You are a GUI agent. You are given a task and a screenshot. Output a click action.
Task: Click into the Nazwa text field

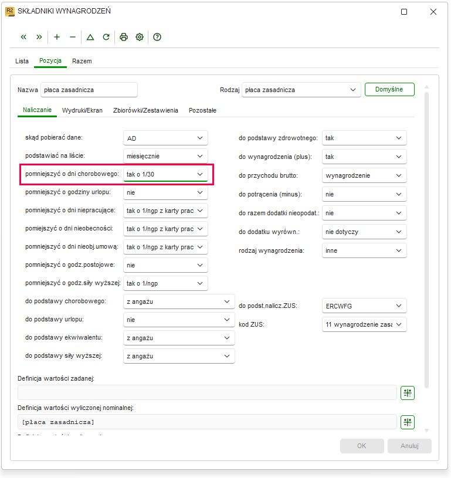click(x=89, y=90)
